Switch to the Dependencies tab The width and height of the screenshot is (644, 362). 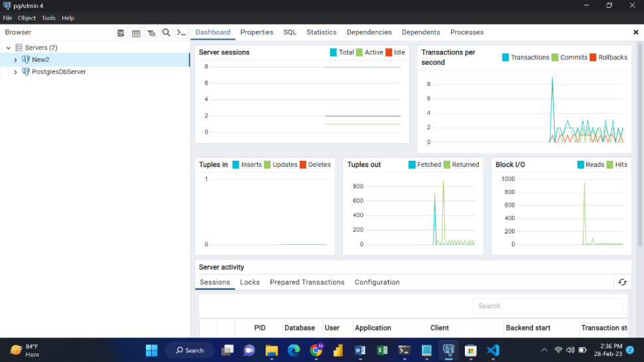click(369, 32)
